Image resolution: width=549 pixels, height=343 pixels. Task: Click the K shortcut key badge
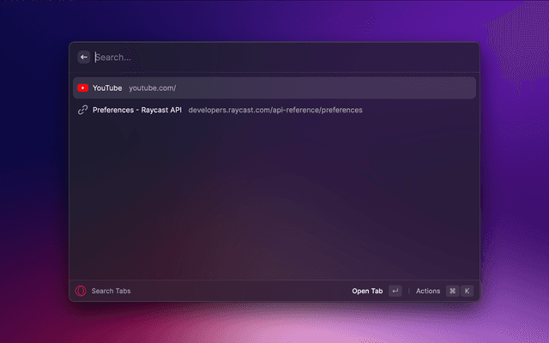point(467,291)
